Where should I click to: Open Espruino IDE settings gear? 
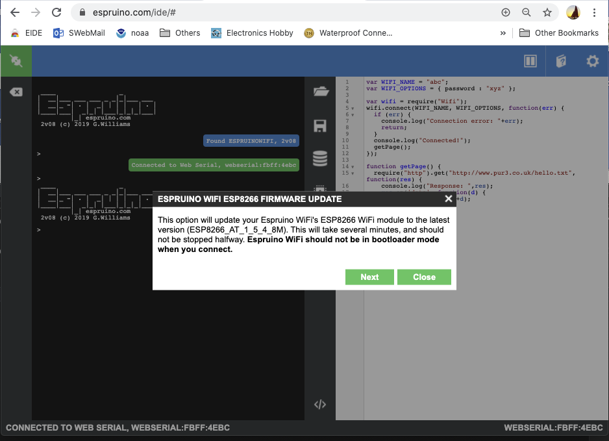click(592, 61)
